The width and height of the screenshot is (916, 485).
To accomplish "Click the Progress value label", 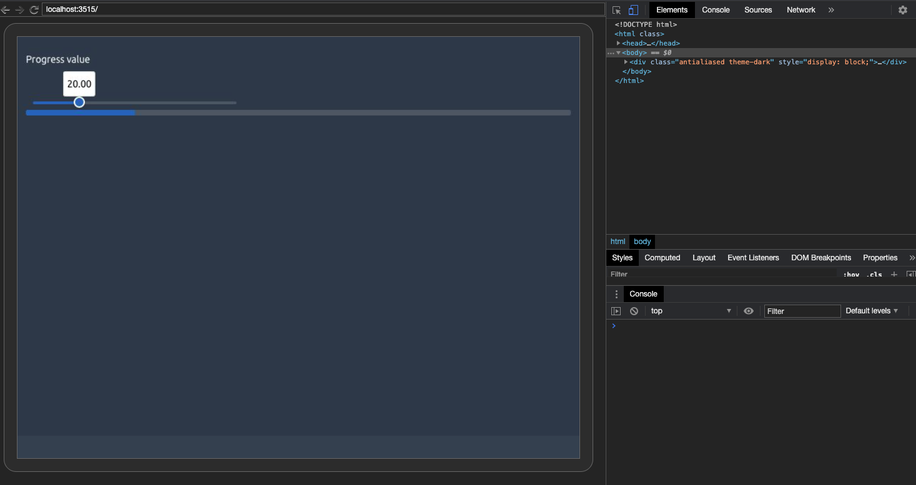I will click(58, 59).
